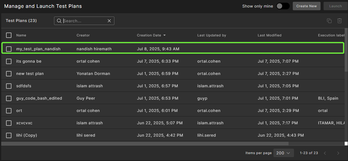Go to previous page arrow
This screenshot has width=348, height=161.
[x=325, y=153]
